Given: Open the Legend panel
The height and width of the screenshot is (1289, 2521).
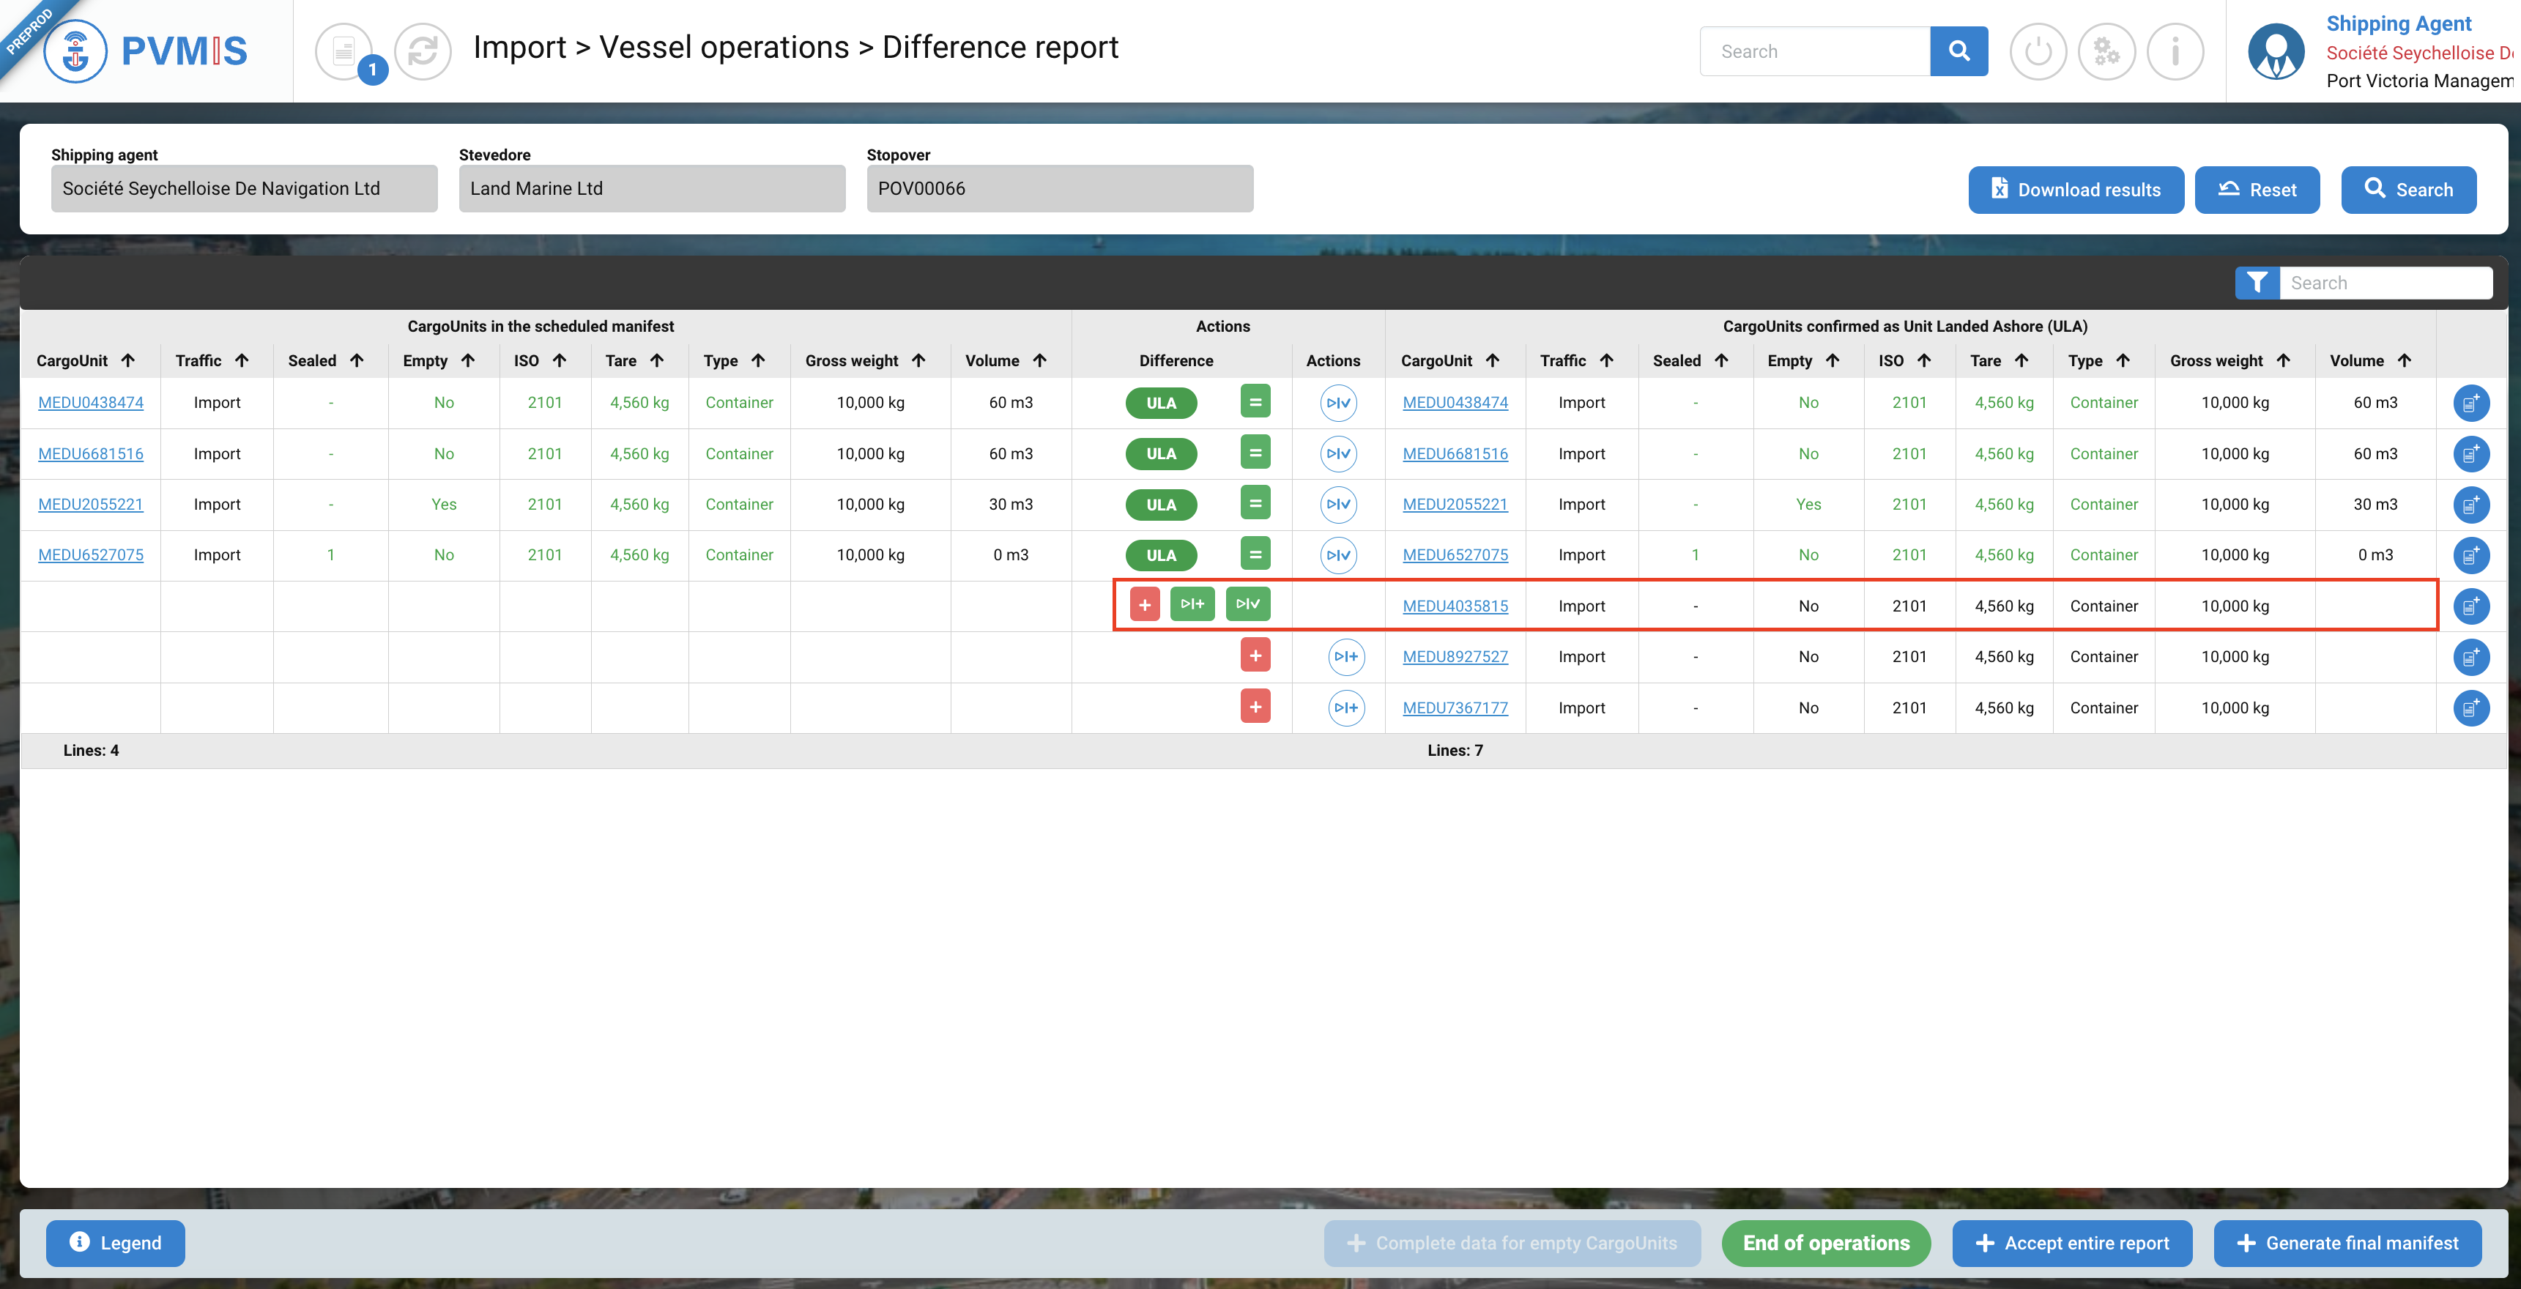Looking at the screenshot, I should click(x=116, y=1243).
